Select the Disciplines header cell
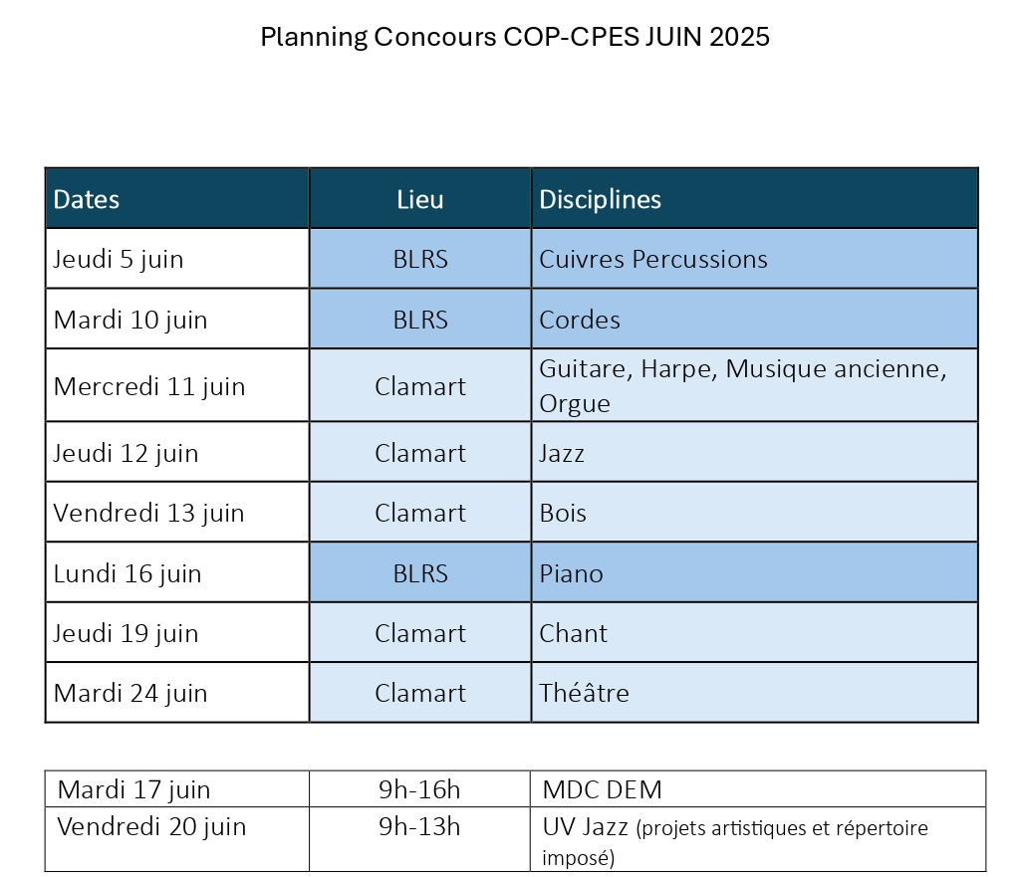Screen dimensions: 1021x877 [x=755, y=198]
